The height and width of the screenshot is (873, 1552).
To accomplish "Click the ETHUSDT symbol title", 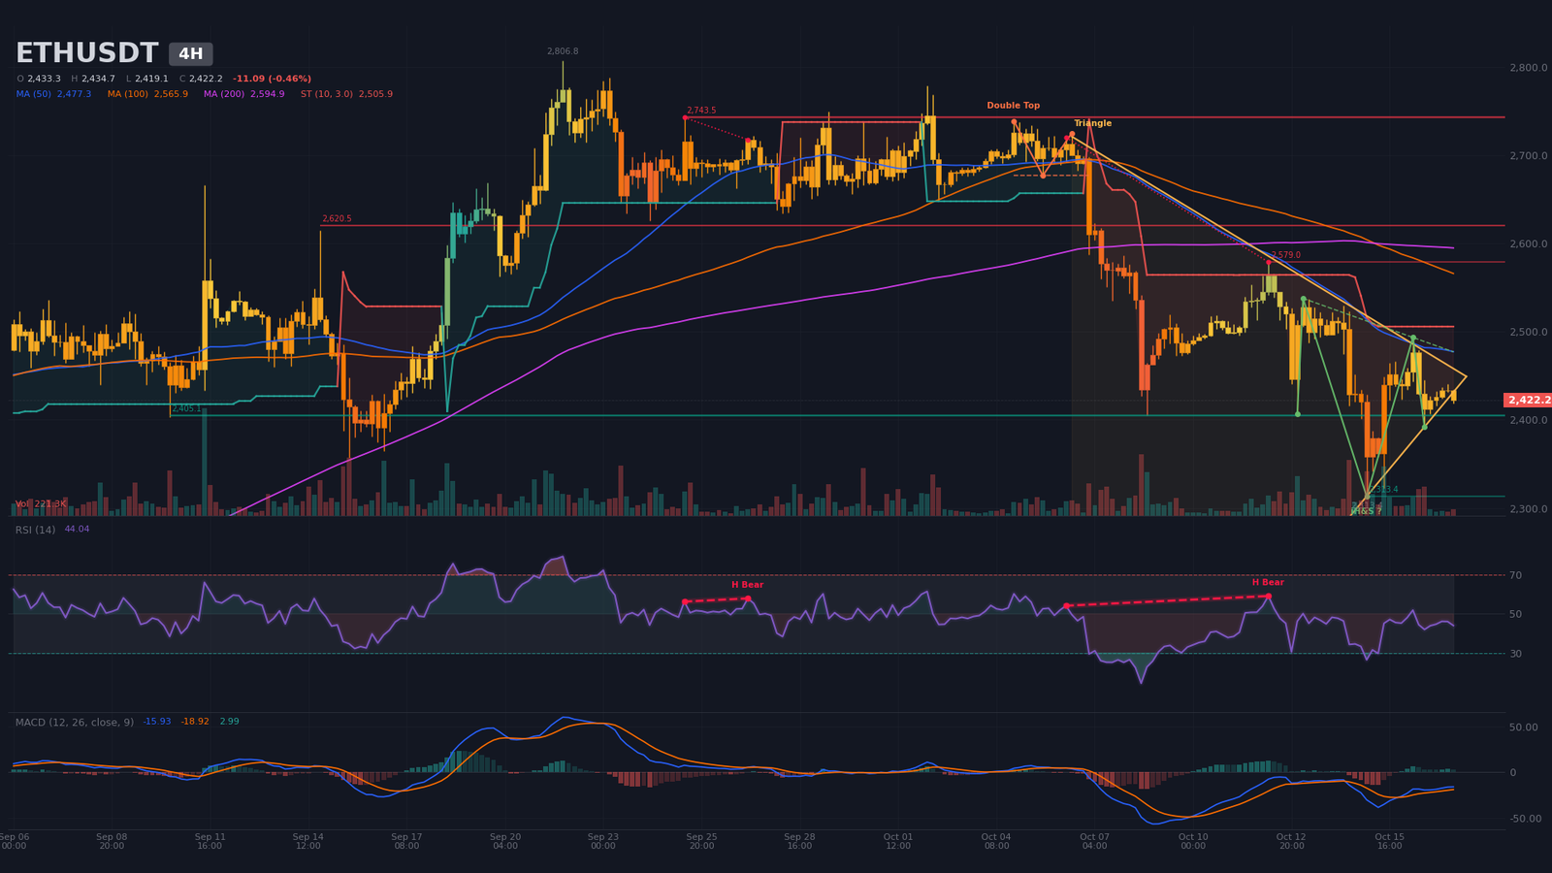I will click(86, 53).
